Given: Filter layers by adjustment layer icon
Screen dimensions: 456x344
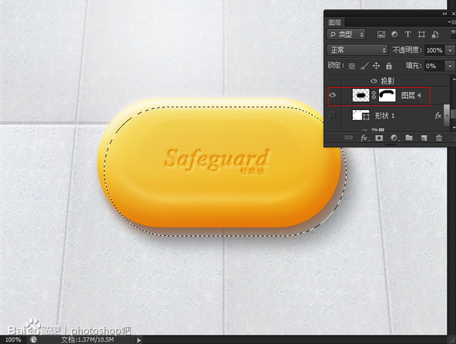Looking at the screenshot, I should [395, 35].
